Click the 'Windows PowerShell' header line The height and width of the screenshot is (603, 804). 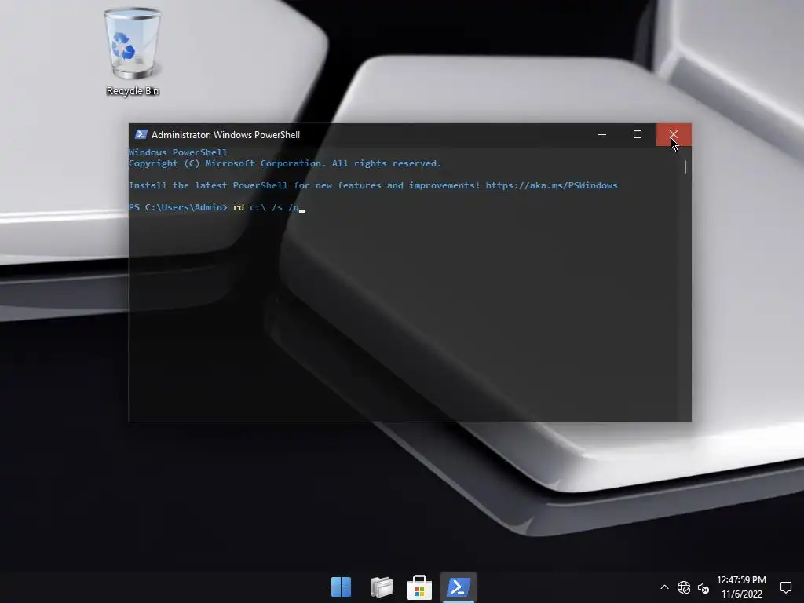177,152
